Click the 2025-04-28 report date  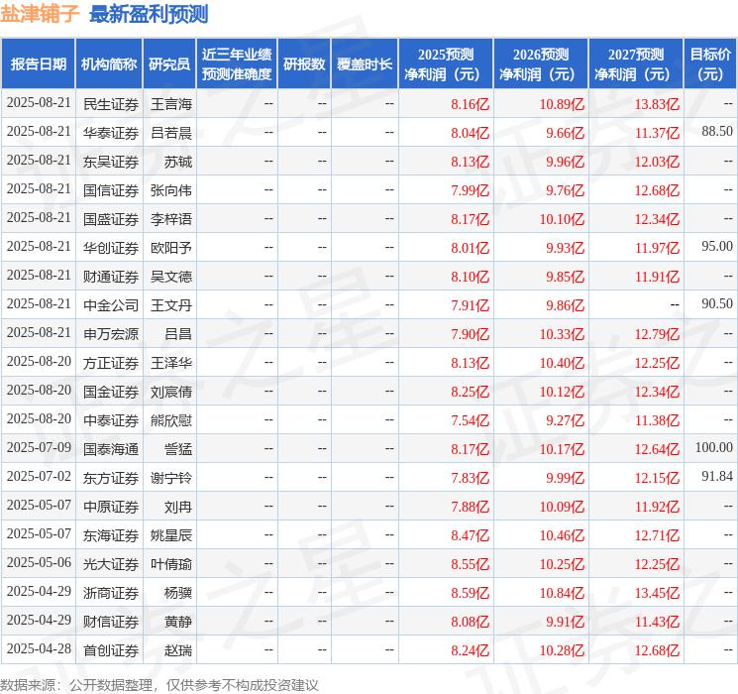pos(39,648)
